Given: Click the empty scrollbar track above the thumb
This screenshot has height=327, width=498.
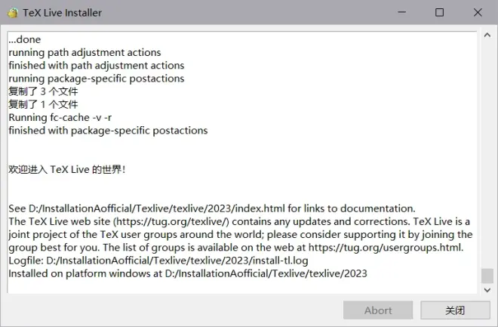Looking at the screenshot, I should point(487,154).
